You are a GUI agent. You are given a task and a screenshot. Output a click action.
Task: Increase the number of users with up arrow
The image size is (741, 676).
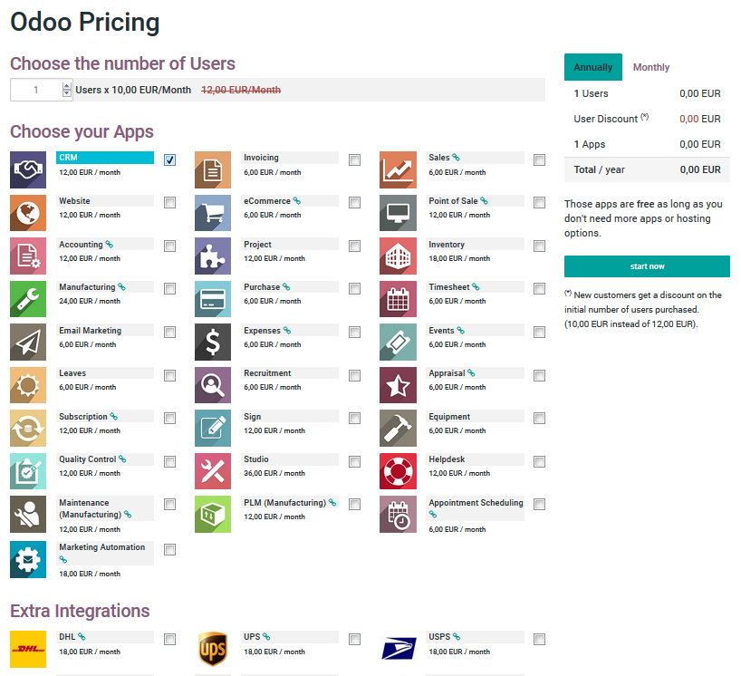67,86
